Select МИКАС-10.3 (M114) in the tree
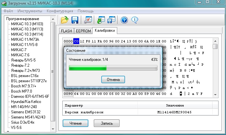Viewport: 226px width, 135px height. click(x=27, y=34)
